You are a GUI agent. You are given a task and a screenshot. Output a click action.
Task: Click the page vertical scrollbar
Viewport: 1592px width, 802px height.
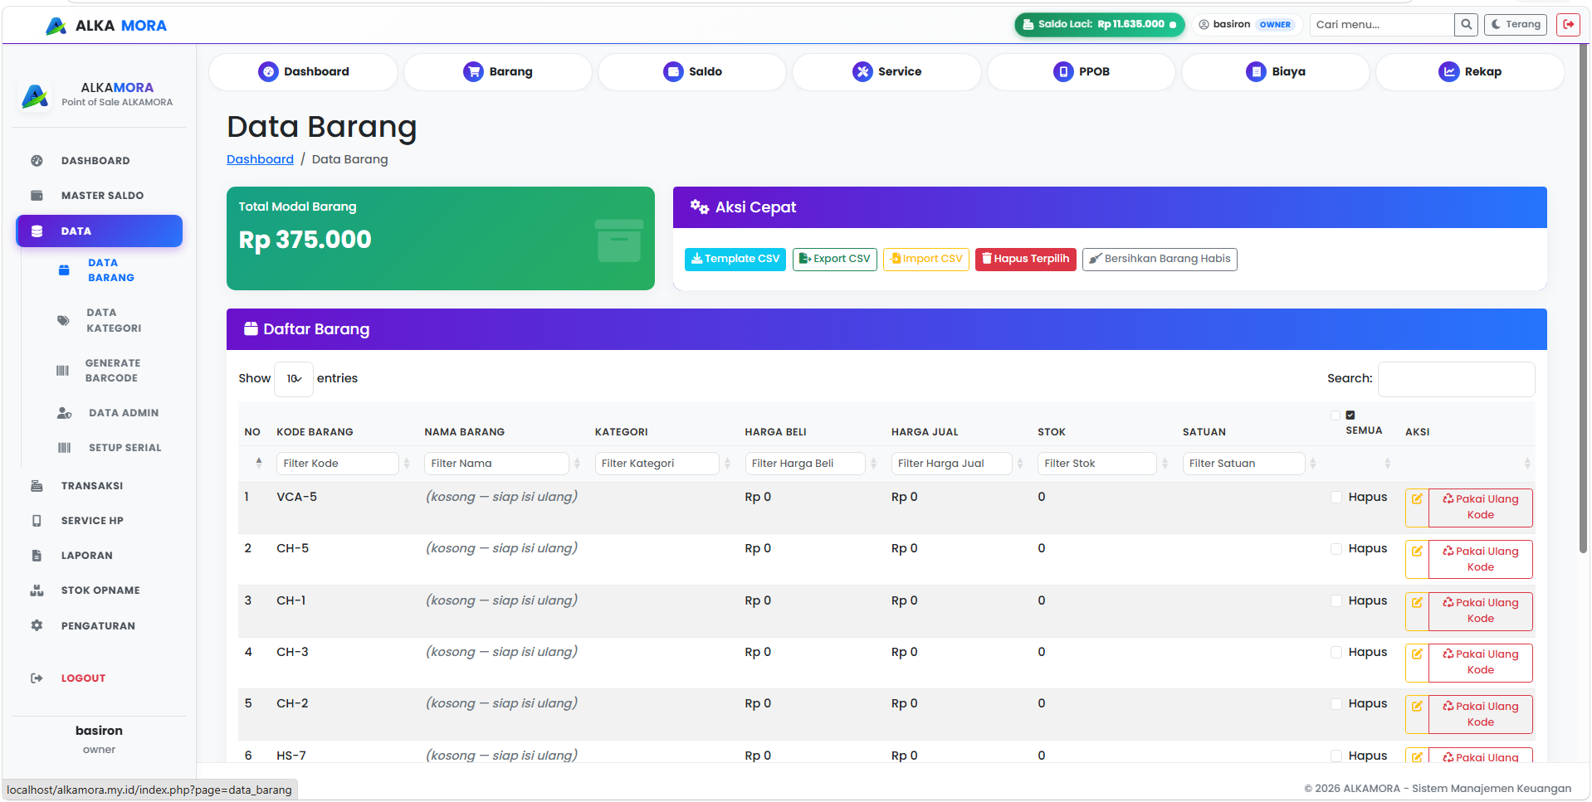(x=1583, y=299)
